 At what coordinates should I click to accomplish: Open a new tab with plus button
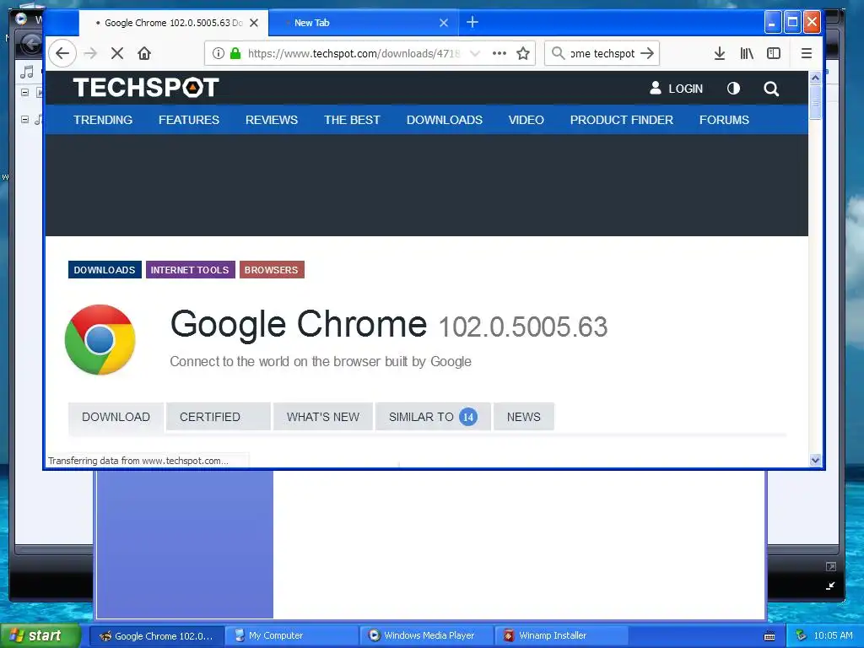(x=472, y=23)
